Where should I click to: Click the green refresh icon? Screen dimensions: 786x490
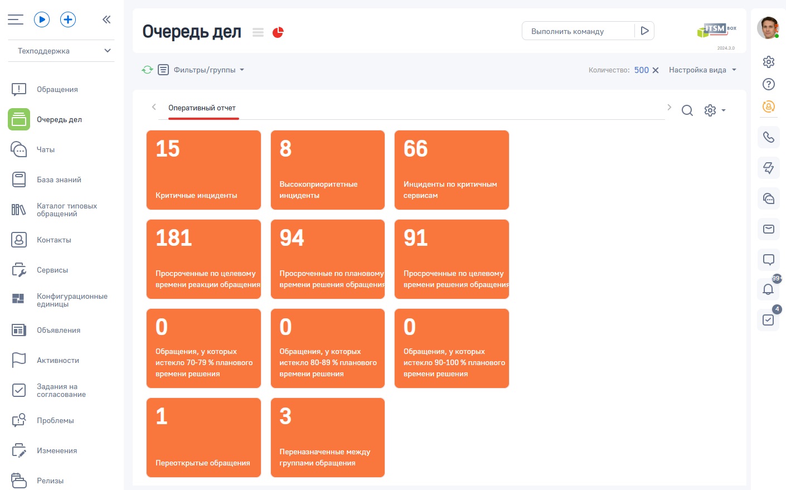pyautogui.click(x=147, y=70)
